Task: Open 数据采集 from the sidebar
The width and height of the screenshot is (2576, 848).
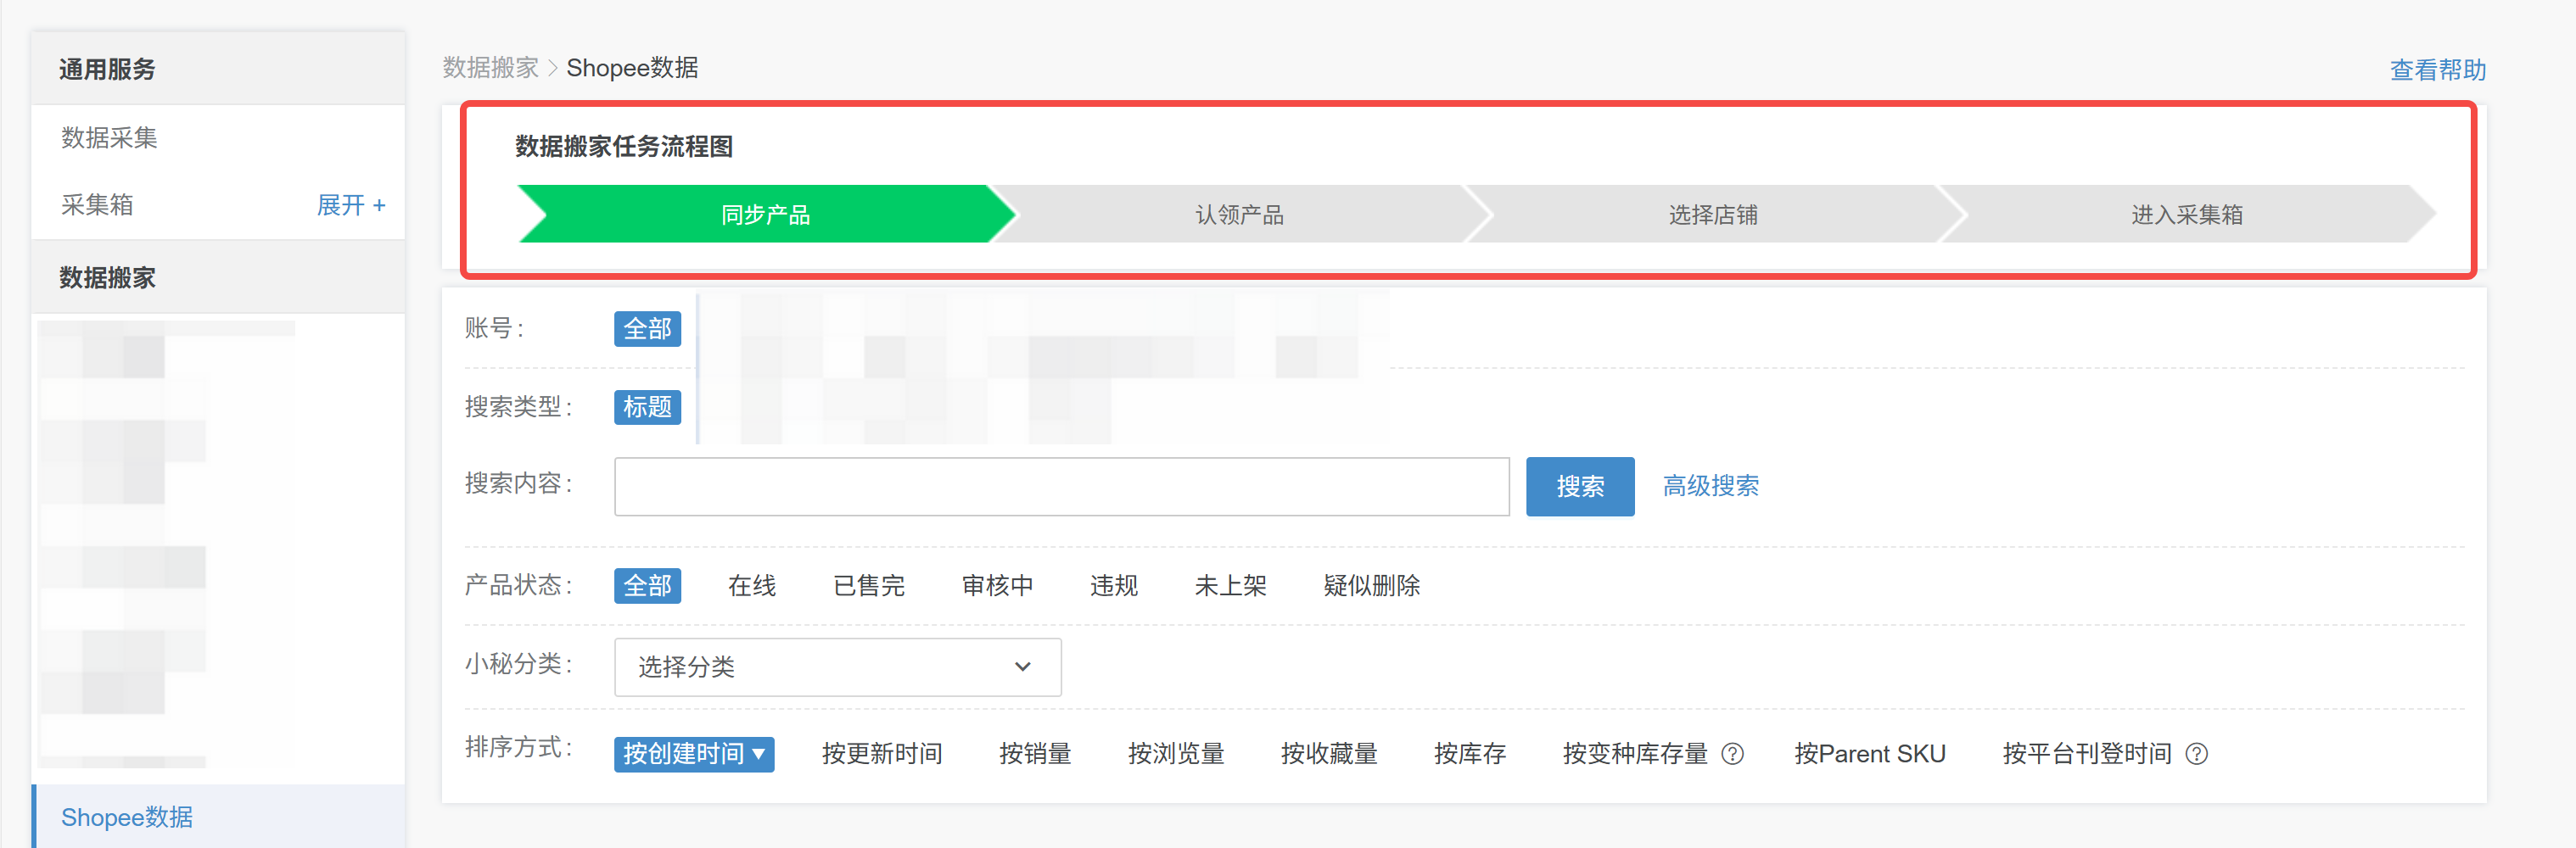Action: 108,138
